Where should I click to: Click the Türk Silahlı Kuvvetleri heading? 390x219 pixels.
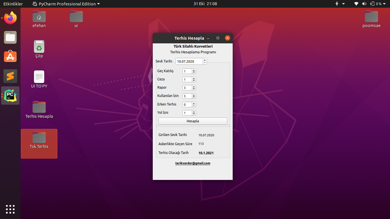[x=193, y=46]
